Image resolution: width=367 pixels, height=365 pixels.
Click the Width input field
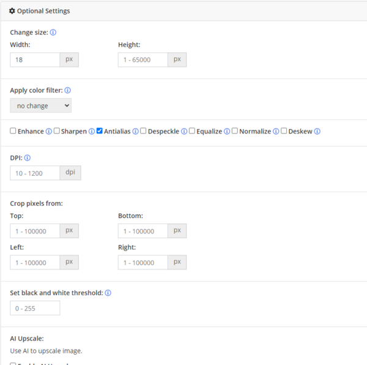tap(35, 60)
